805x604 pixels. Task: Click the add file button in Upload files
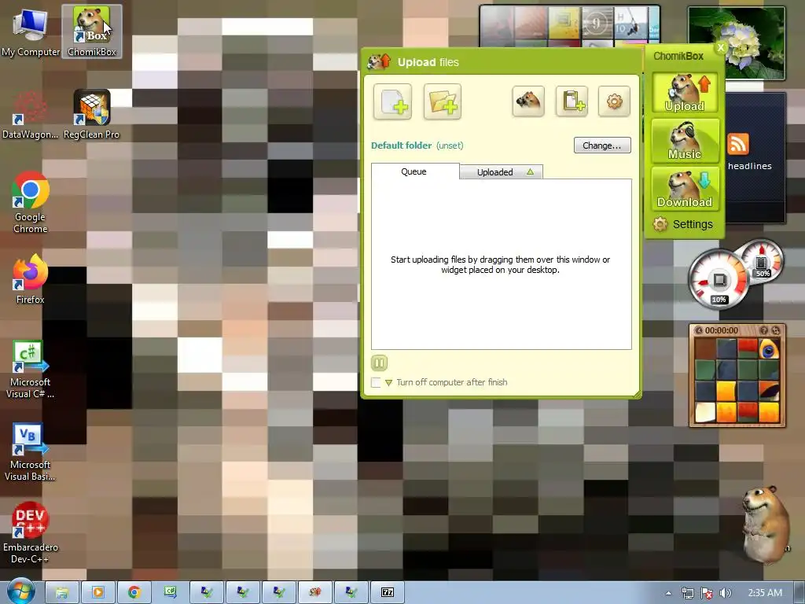tap(393, 101)
